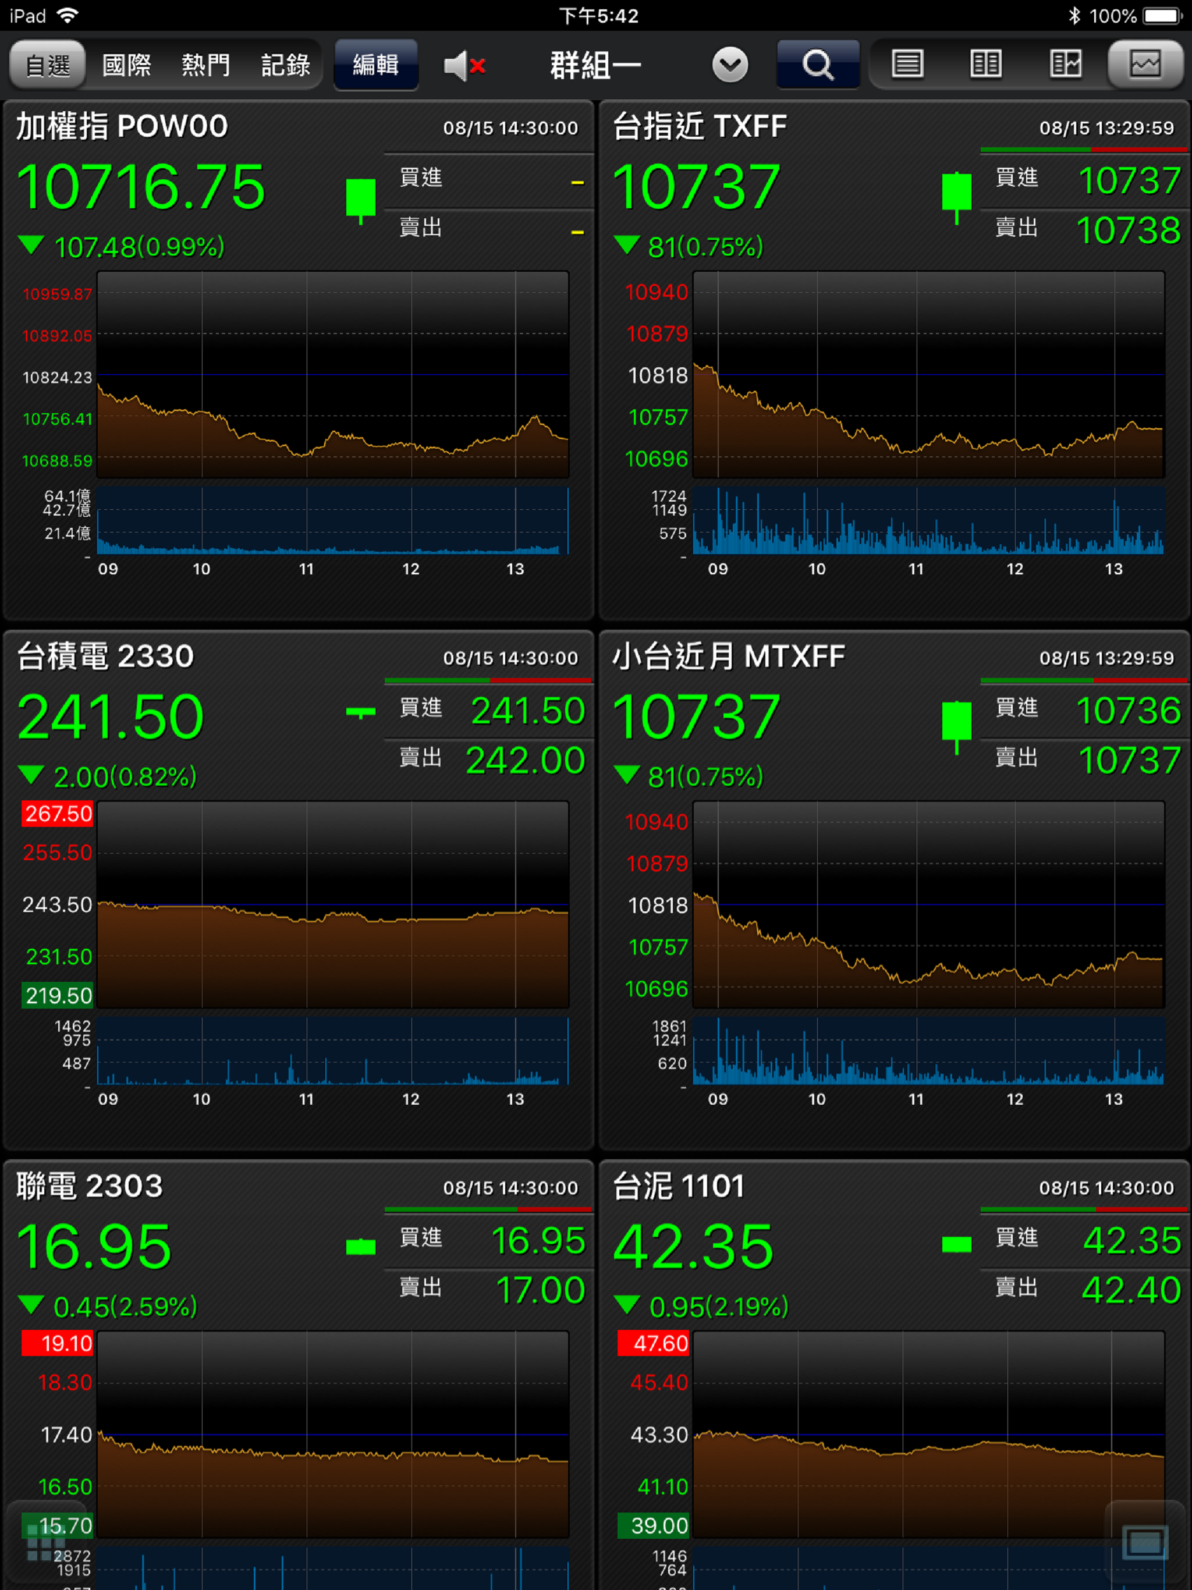Tap the 台積電 limit-up price 267.50
Viewport: 1192px width, 1590px height.
coord(58,814)
